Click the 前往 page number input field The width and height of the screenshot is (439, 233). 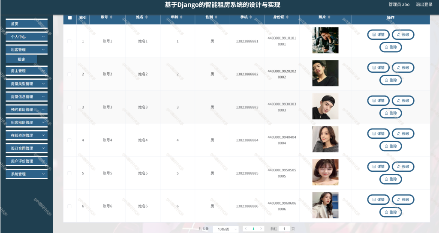click(284, 229)
